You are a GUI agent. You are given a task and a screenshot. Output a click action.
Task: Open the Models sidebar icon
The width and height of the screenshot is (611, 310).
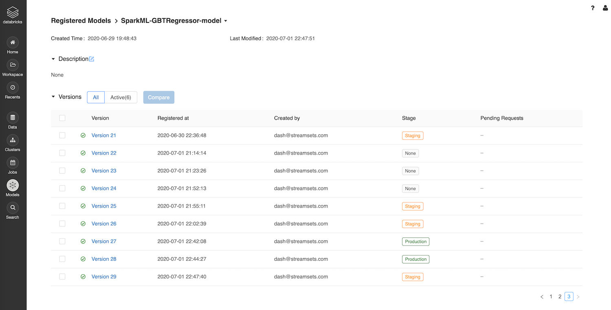coord(13,185)
